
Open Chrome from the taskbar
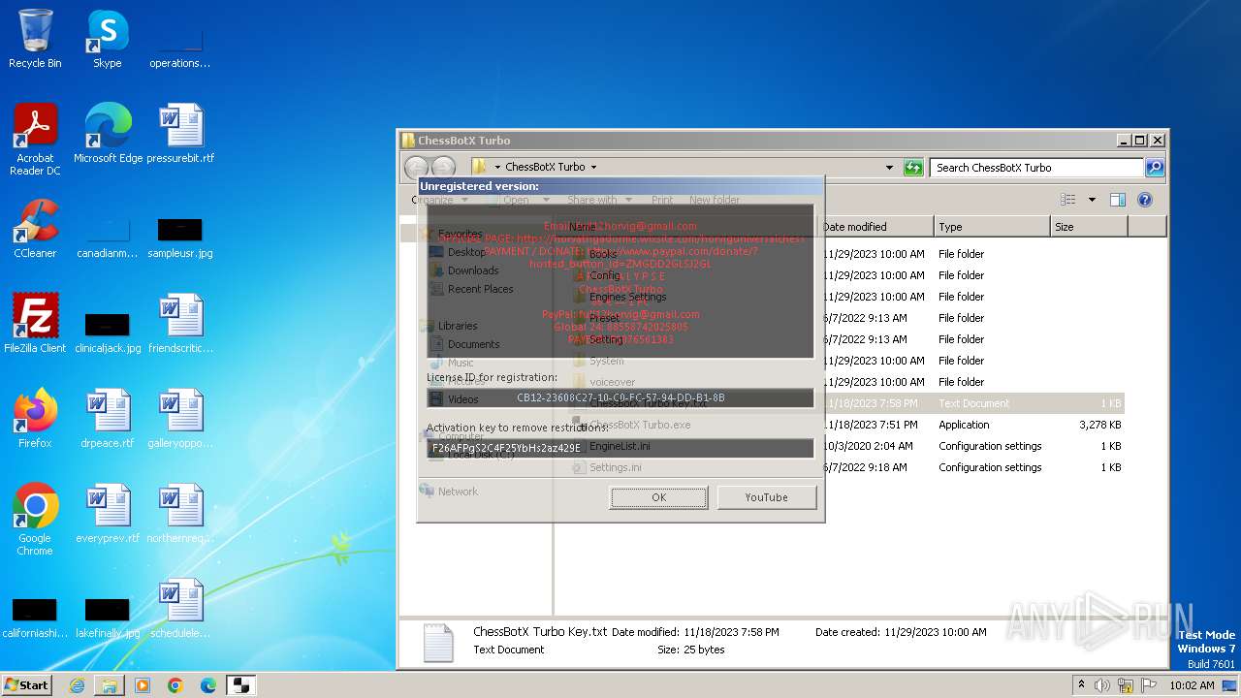pyautogui.click(x=175, y=685)
